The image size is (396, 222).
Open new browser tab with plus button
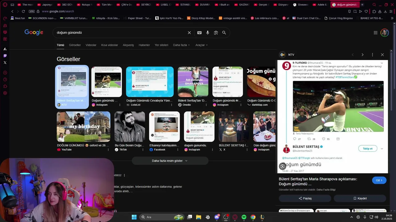(362, 5)
